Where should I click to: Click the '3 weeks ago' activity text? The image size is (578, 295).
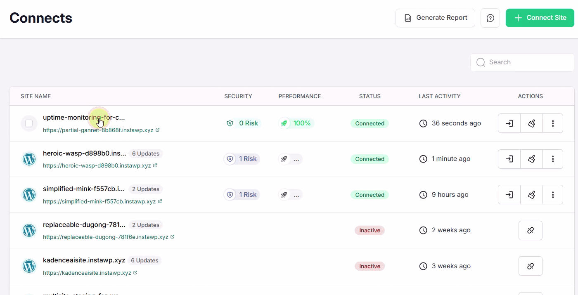pos(451,266)
